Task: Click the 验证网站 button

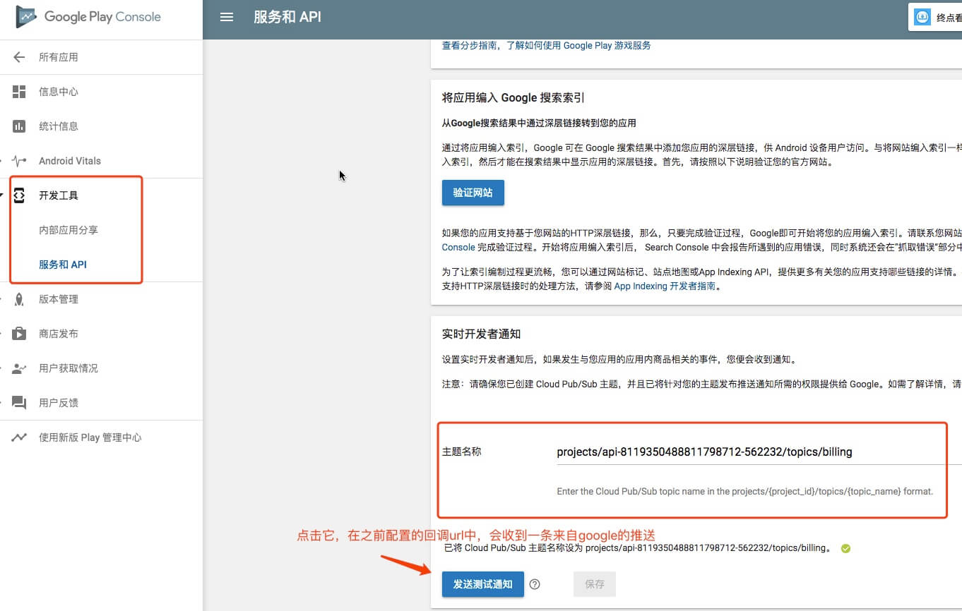Action: (x=473, y=193)
